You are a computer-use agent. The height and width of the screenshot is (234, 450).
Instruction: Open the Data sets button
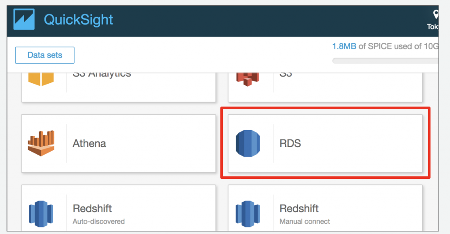pyautogui.click(x=45, y=55)
